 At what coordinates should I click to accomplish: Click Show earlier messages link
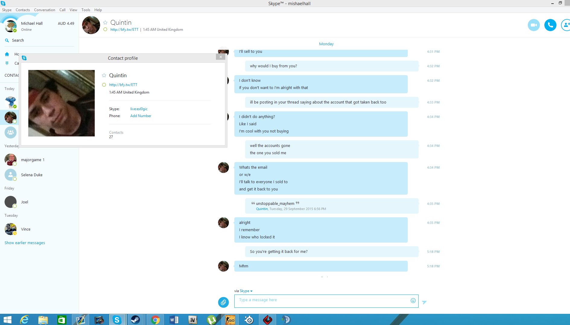(x=25, y=243)
